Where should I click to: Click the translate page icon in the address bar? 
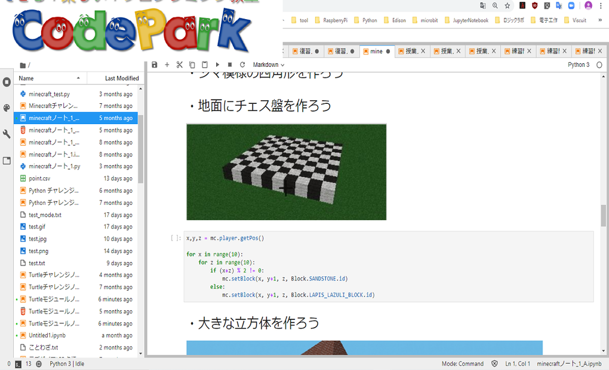click(483, 5)
